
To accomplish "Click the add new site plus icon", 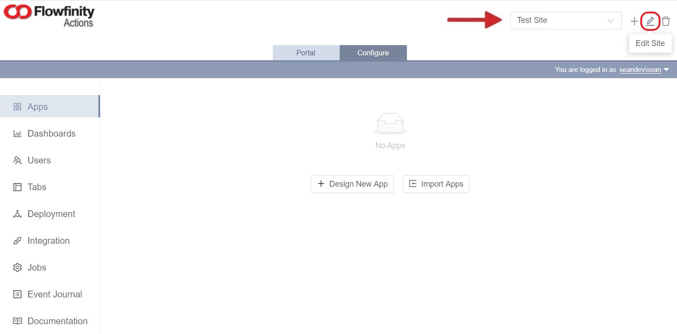I will coord(634,21).
